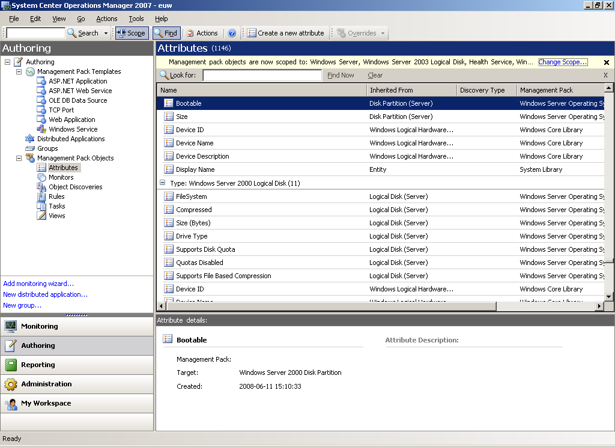Select the Web Application template icon
615x447 pixels.
click(x=41, y=120)
